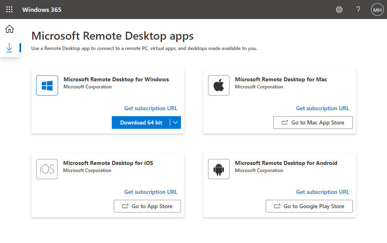Click the Help question mark icon
Image resolution: width=387 pixels, height=243 pixels.
(x=358, y=10)
